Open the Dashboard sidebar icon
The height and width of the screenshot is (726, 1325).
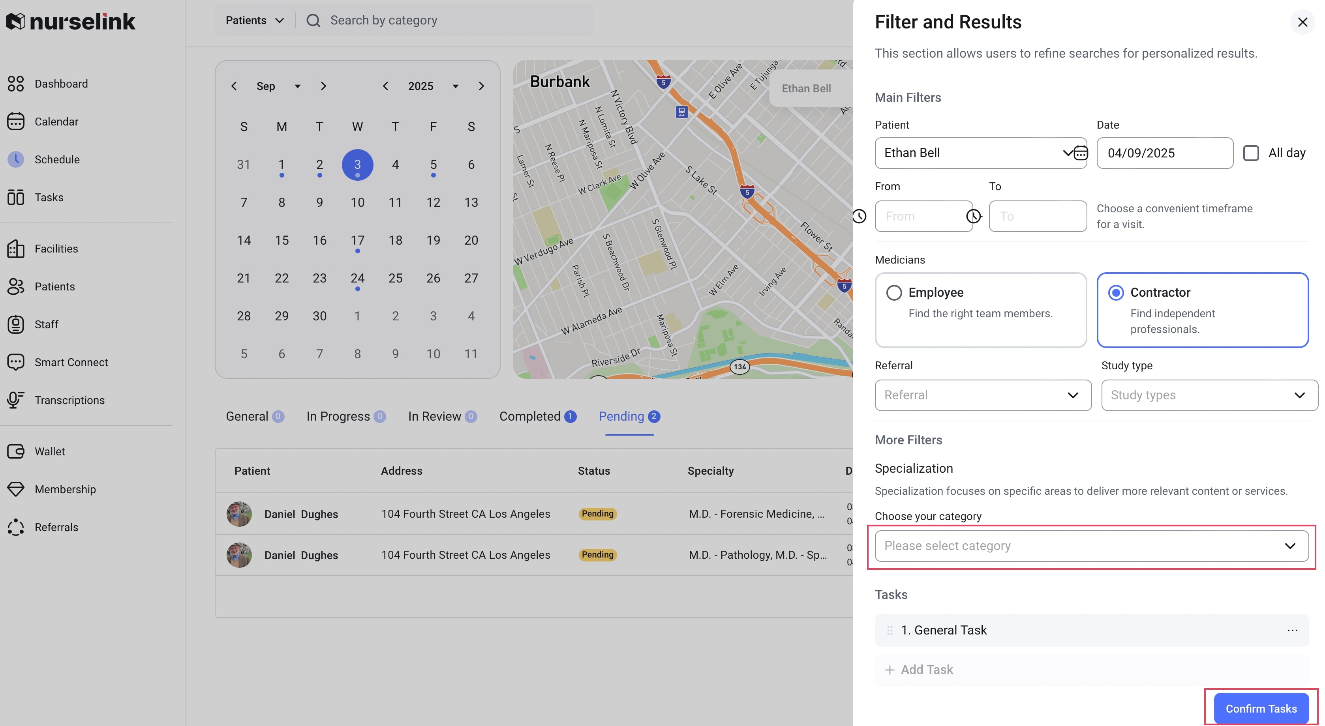[15, 83]
